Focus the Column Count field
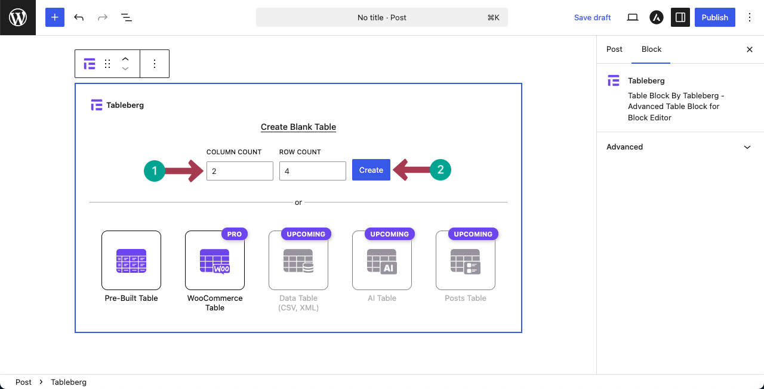Screen dimensions: 764x389 [240, 171]
